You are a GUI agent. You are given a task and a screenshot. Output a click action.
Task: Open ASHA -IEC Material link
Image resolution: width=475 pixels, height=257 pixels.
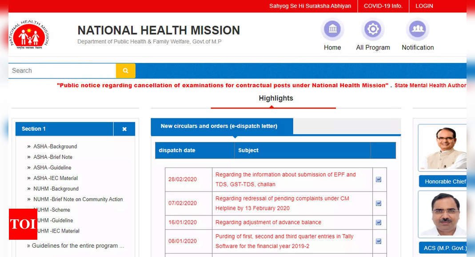(56, 178)
